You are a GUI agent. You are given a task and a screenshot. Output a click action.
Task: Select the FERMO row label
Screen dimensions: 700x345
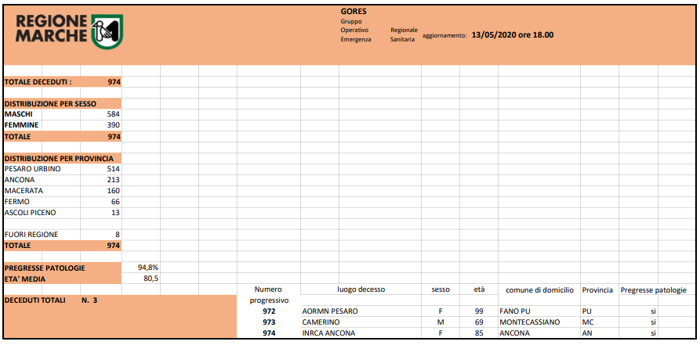click(x=16, y=202)
